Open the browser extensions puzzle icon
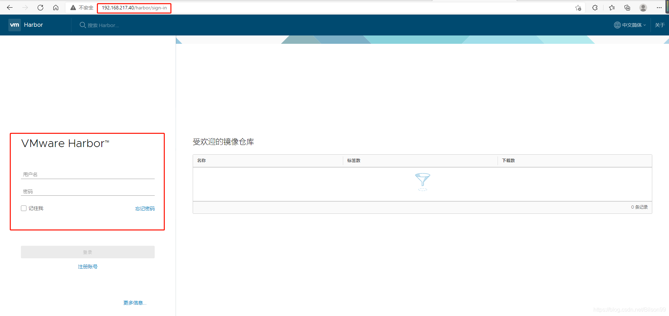The height and width of the screenshot is (316, 669). click(x=595, y=8)
